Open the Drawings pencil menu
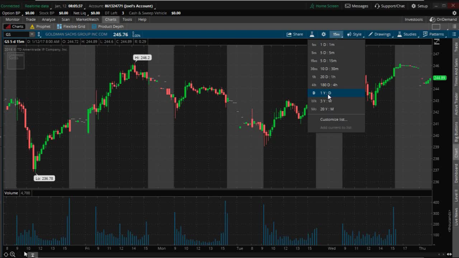The width and height of the screenshot is (459, 258). pos(379,34)
